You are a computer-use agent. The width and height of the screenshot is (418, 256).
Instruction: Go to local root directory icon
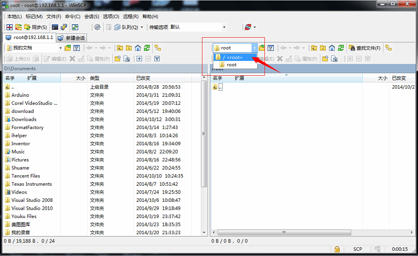[x=129, y=48]
